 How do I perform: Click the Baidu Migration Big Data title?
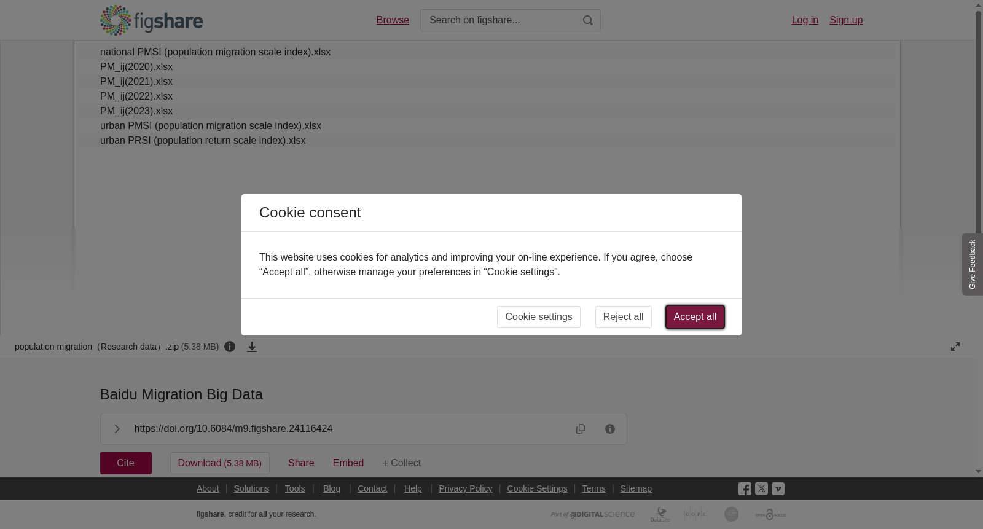pyautogui.click(x=181, y=394)
